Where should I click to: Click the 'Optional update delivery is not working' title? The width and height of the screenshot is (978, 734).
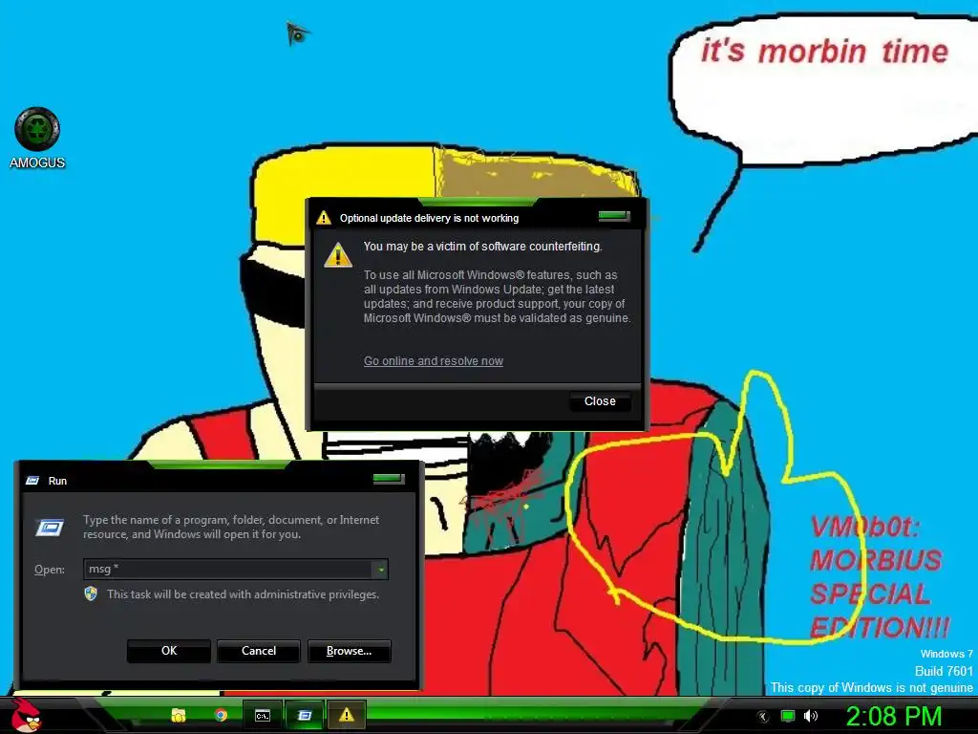coord(429,218)
